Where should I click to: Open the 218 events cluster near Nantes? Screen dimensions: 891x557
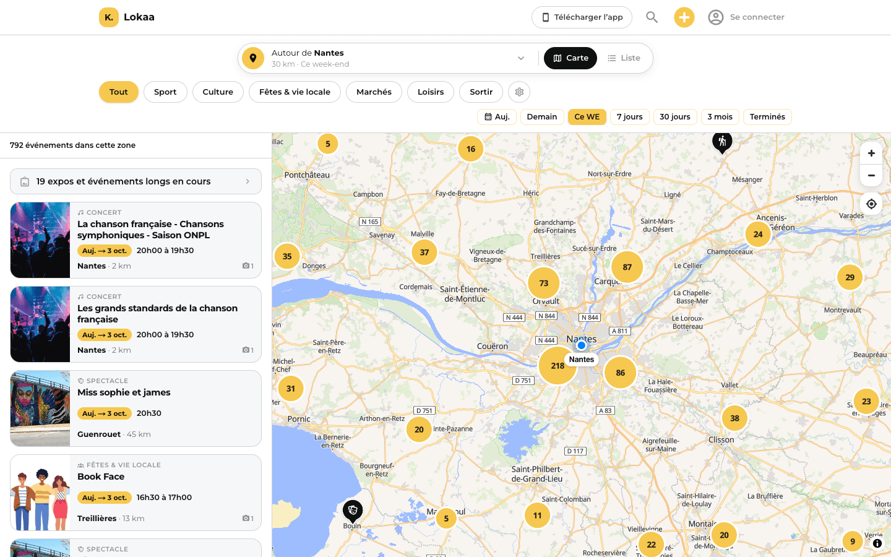pyautogui.click(x=557, y=366)
